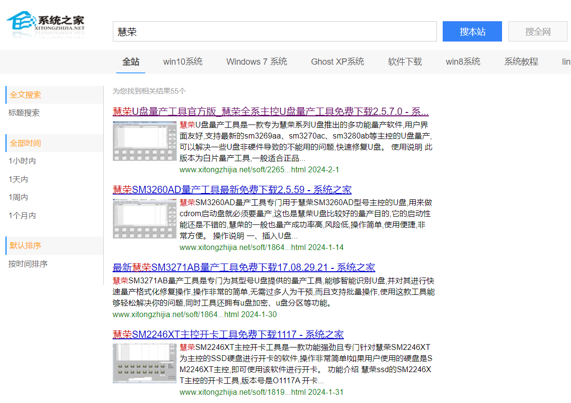Image resolution: width=571 pixels, height=403 pixels.
Task: Click the 慧荣SM2246XT开卡工具 result thumbnail
Action: 144,363
